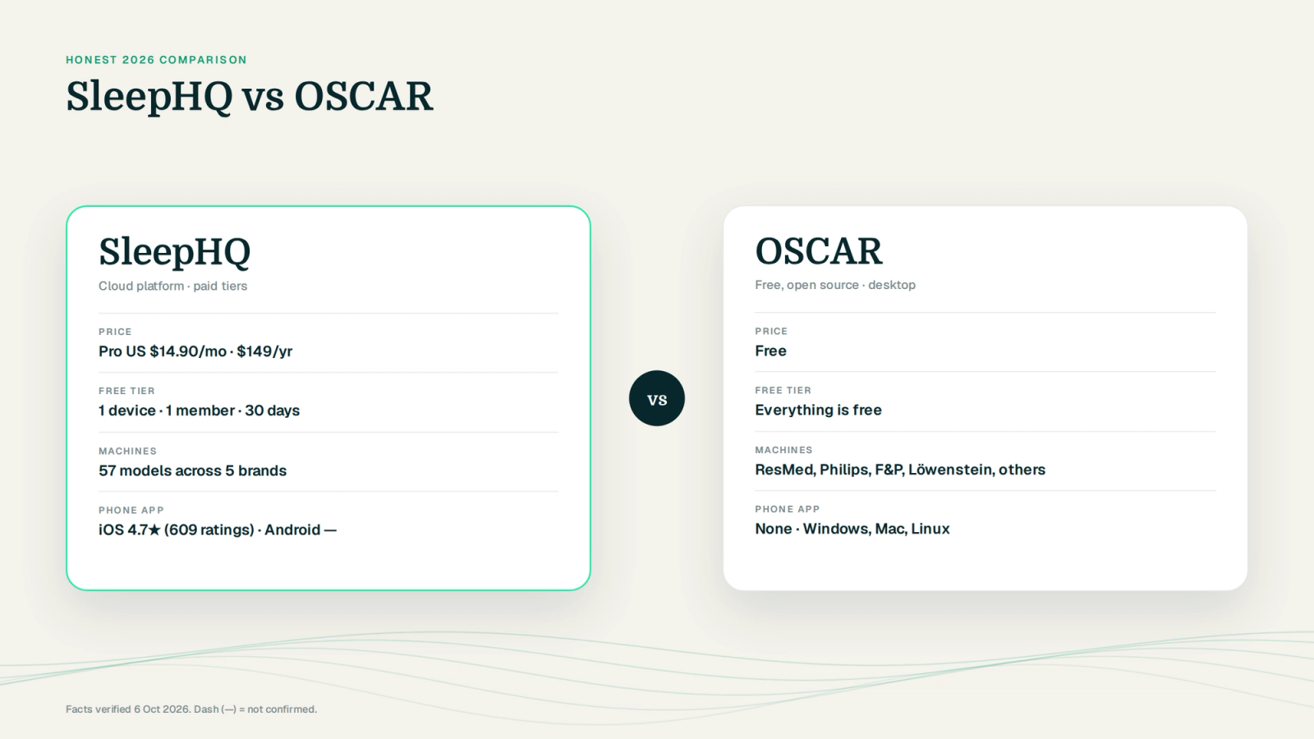Click the 'Facts verified 6 Oct 2026' footnote
Viewport: 1314px width, 739px height.
click(191, 709)
